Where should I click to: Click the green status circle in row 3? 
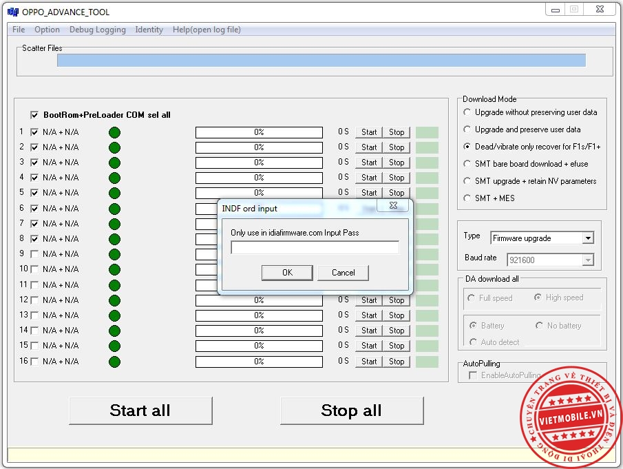(x=114, y=163)
